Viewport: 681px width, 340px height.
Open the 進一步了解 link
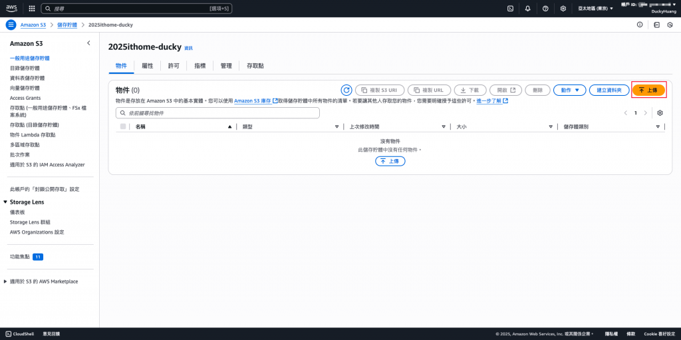pos(491,101)
